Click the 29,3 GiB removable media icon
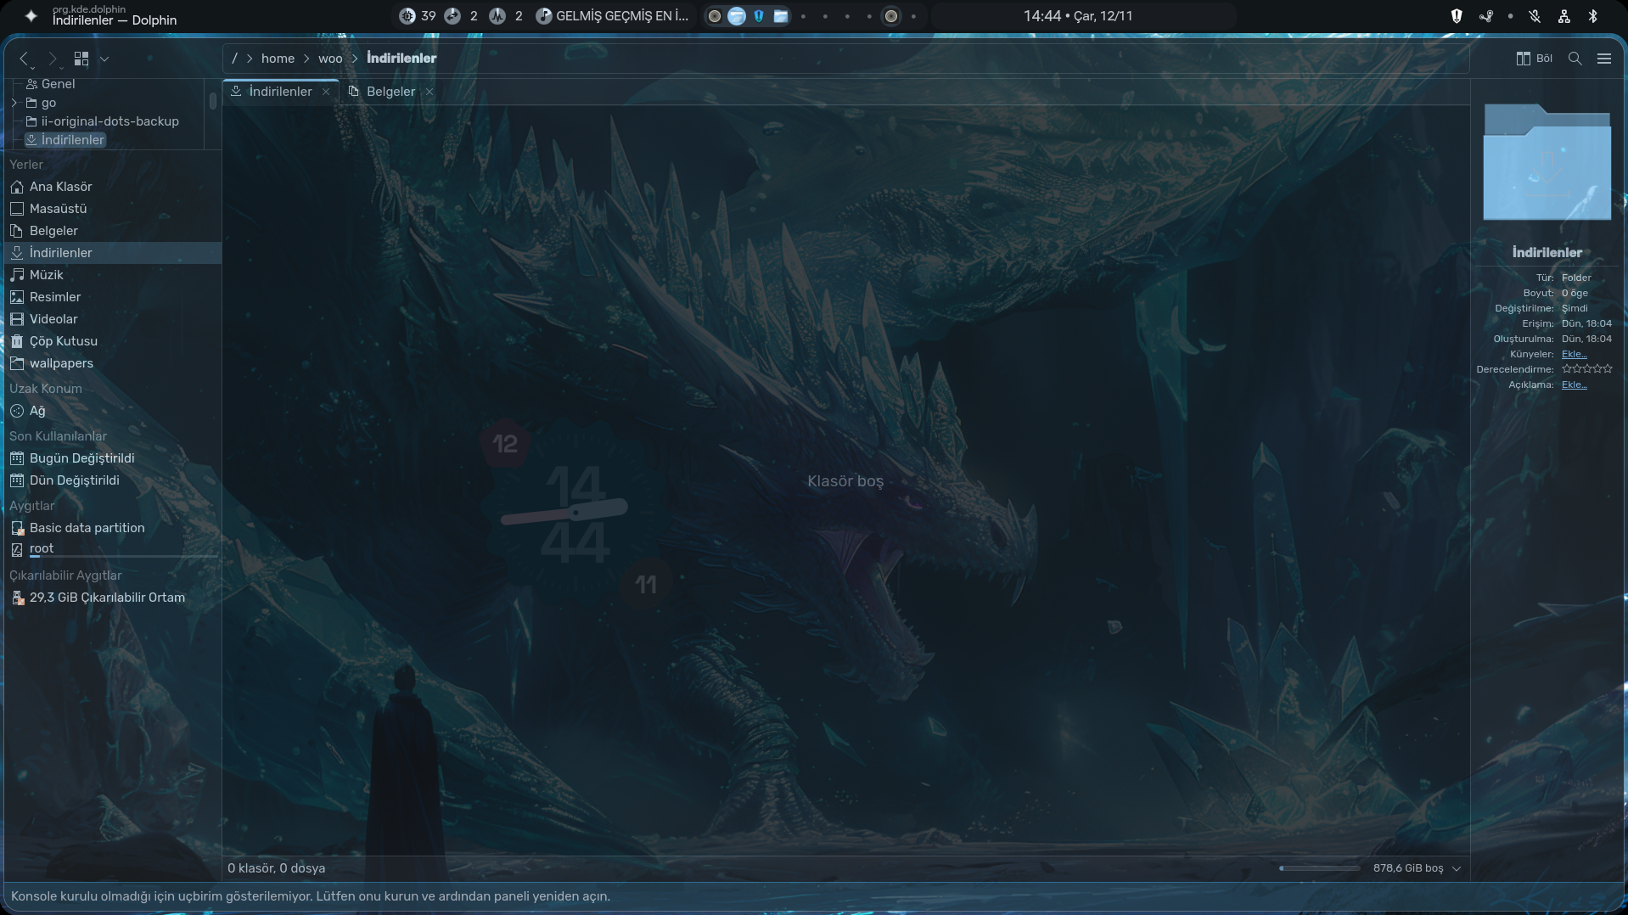Image resolution: width=1628 pixels, height=915 pixels. coord(17,598)
